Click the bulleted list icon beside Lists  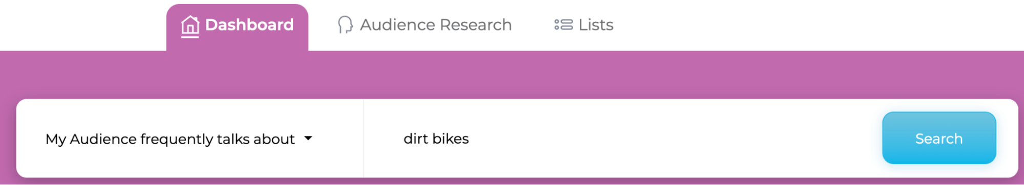coord(563,25)
